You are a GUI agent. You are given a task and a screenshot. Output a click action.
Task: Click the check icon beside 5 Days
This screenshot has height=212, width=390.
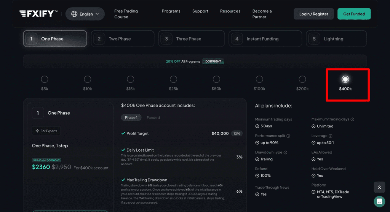tap(257, 126)
